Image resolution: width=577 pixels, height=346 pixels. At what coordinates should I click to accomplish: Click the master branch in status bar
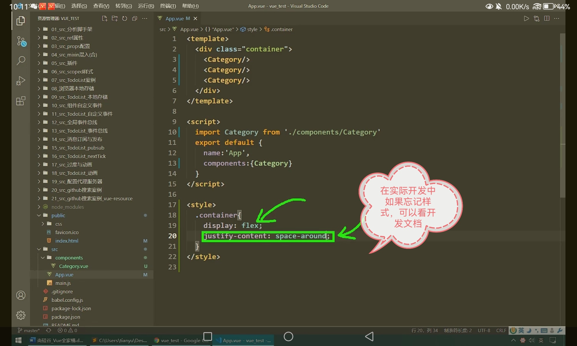coord(29,330)
